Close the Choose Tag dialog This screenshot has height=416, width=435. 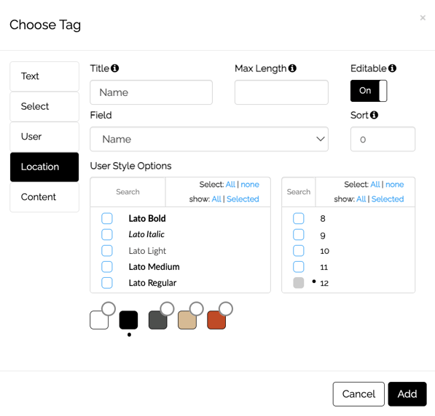[423, 17]
